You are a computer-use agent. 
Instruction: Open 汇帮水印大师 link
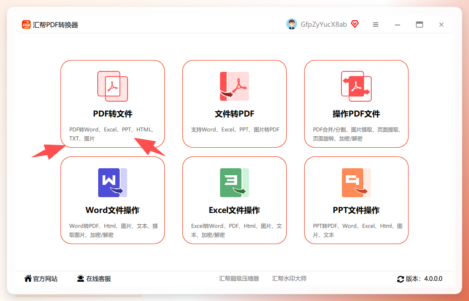pos(289,279)
